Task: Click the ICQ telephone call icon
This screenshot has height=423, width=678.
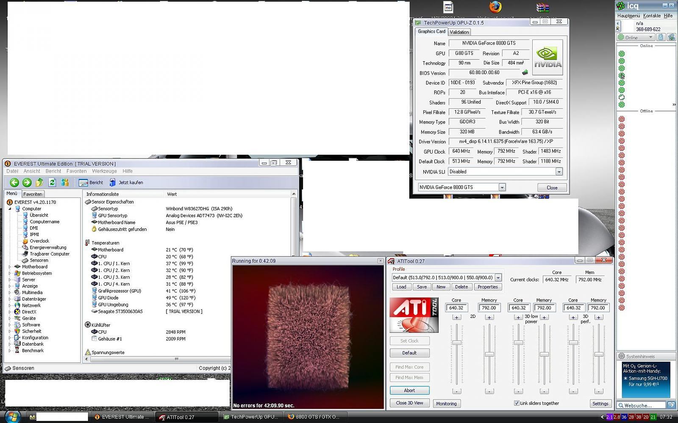Action: coord(671,37)
